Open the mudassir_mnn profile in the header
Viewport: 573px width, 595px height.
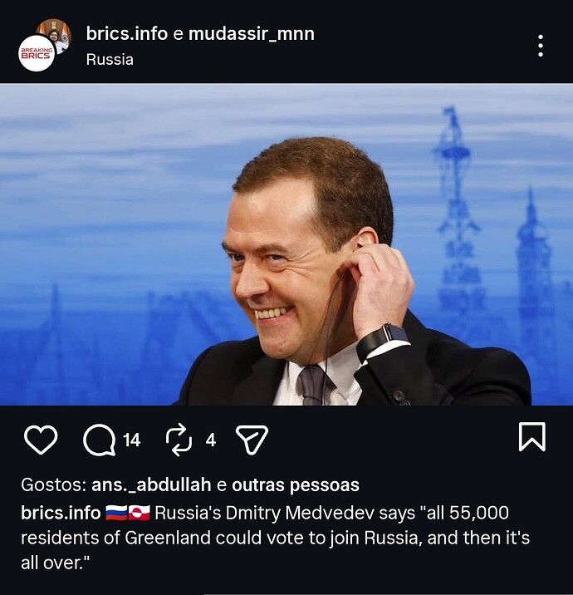click(x=251, y=34)
